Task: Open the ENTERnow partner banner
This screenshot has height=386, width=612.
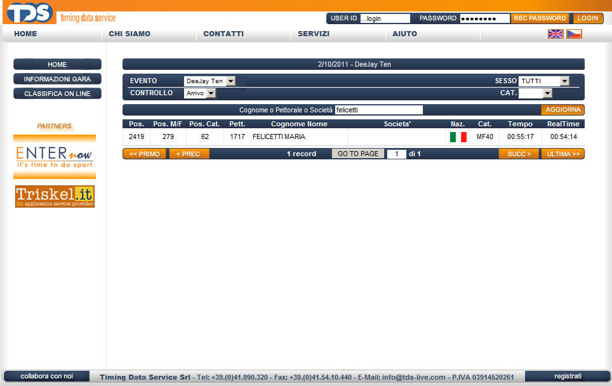Action: click(55, 156)
